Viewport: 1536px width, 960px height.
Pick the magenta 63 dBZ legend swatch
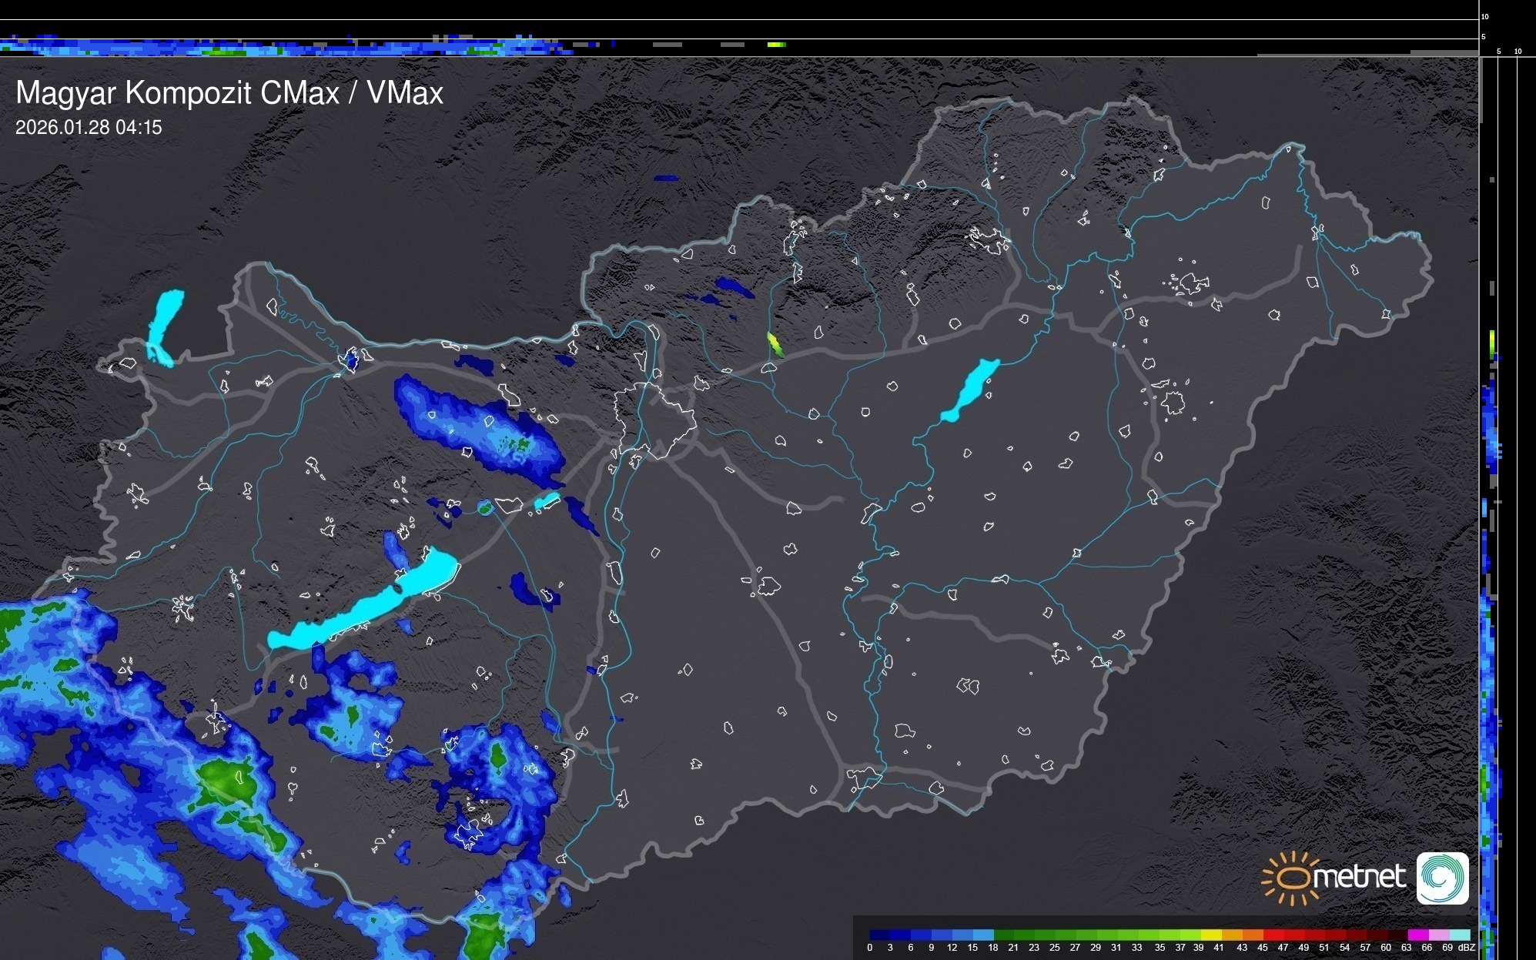pyautogui.click(x=1417, y=935)
